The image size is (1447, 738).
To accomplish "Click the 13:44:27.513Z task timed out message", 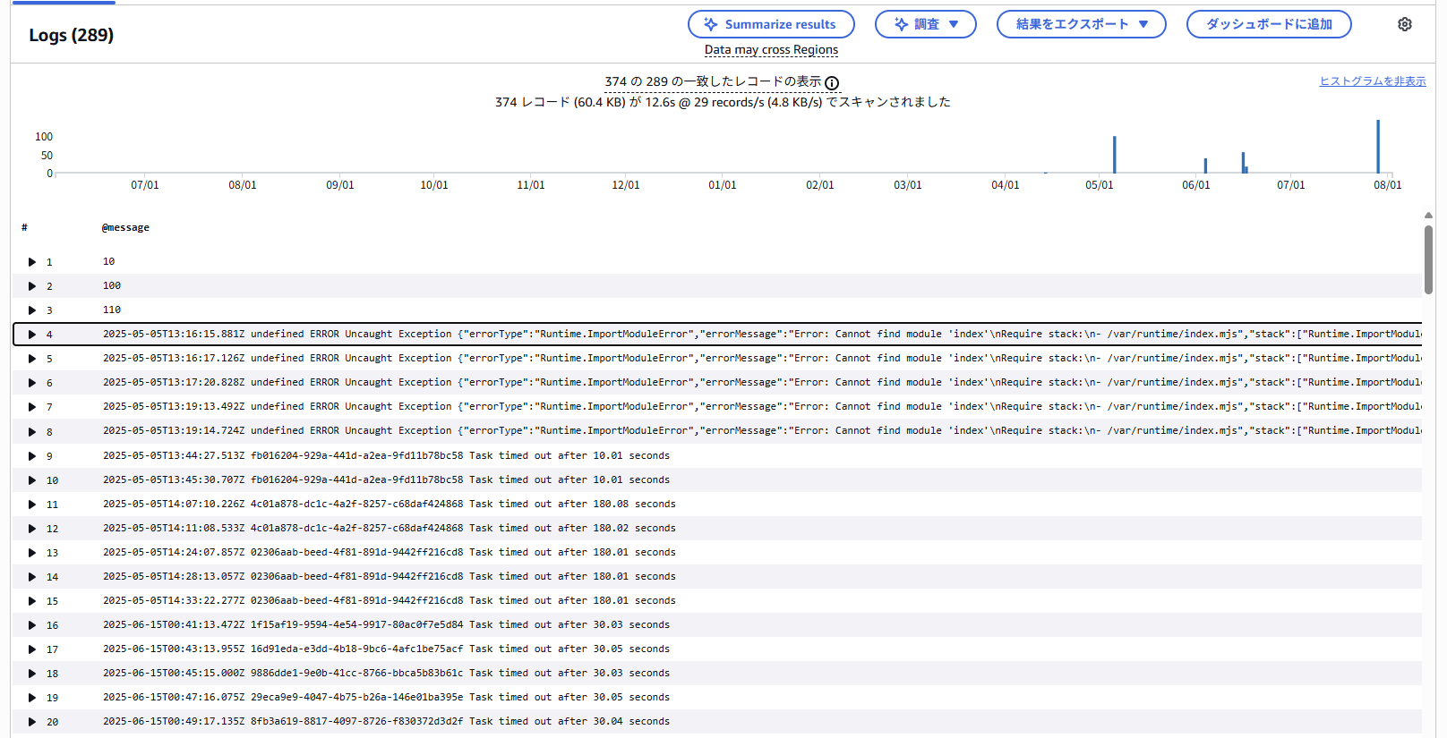I will (x=386, y=456).
